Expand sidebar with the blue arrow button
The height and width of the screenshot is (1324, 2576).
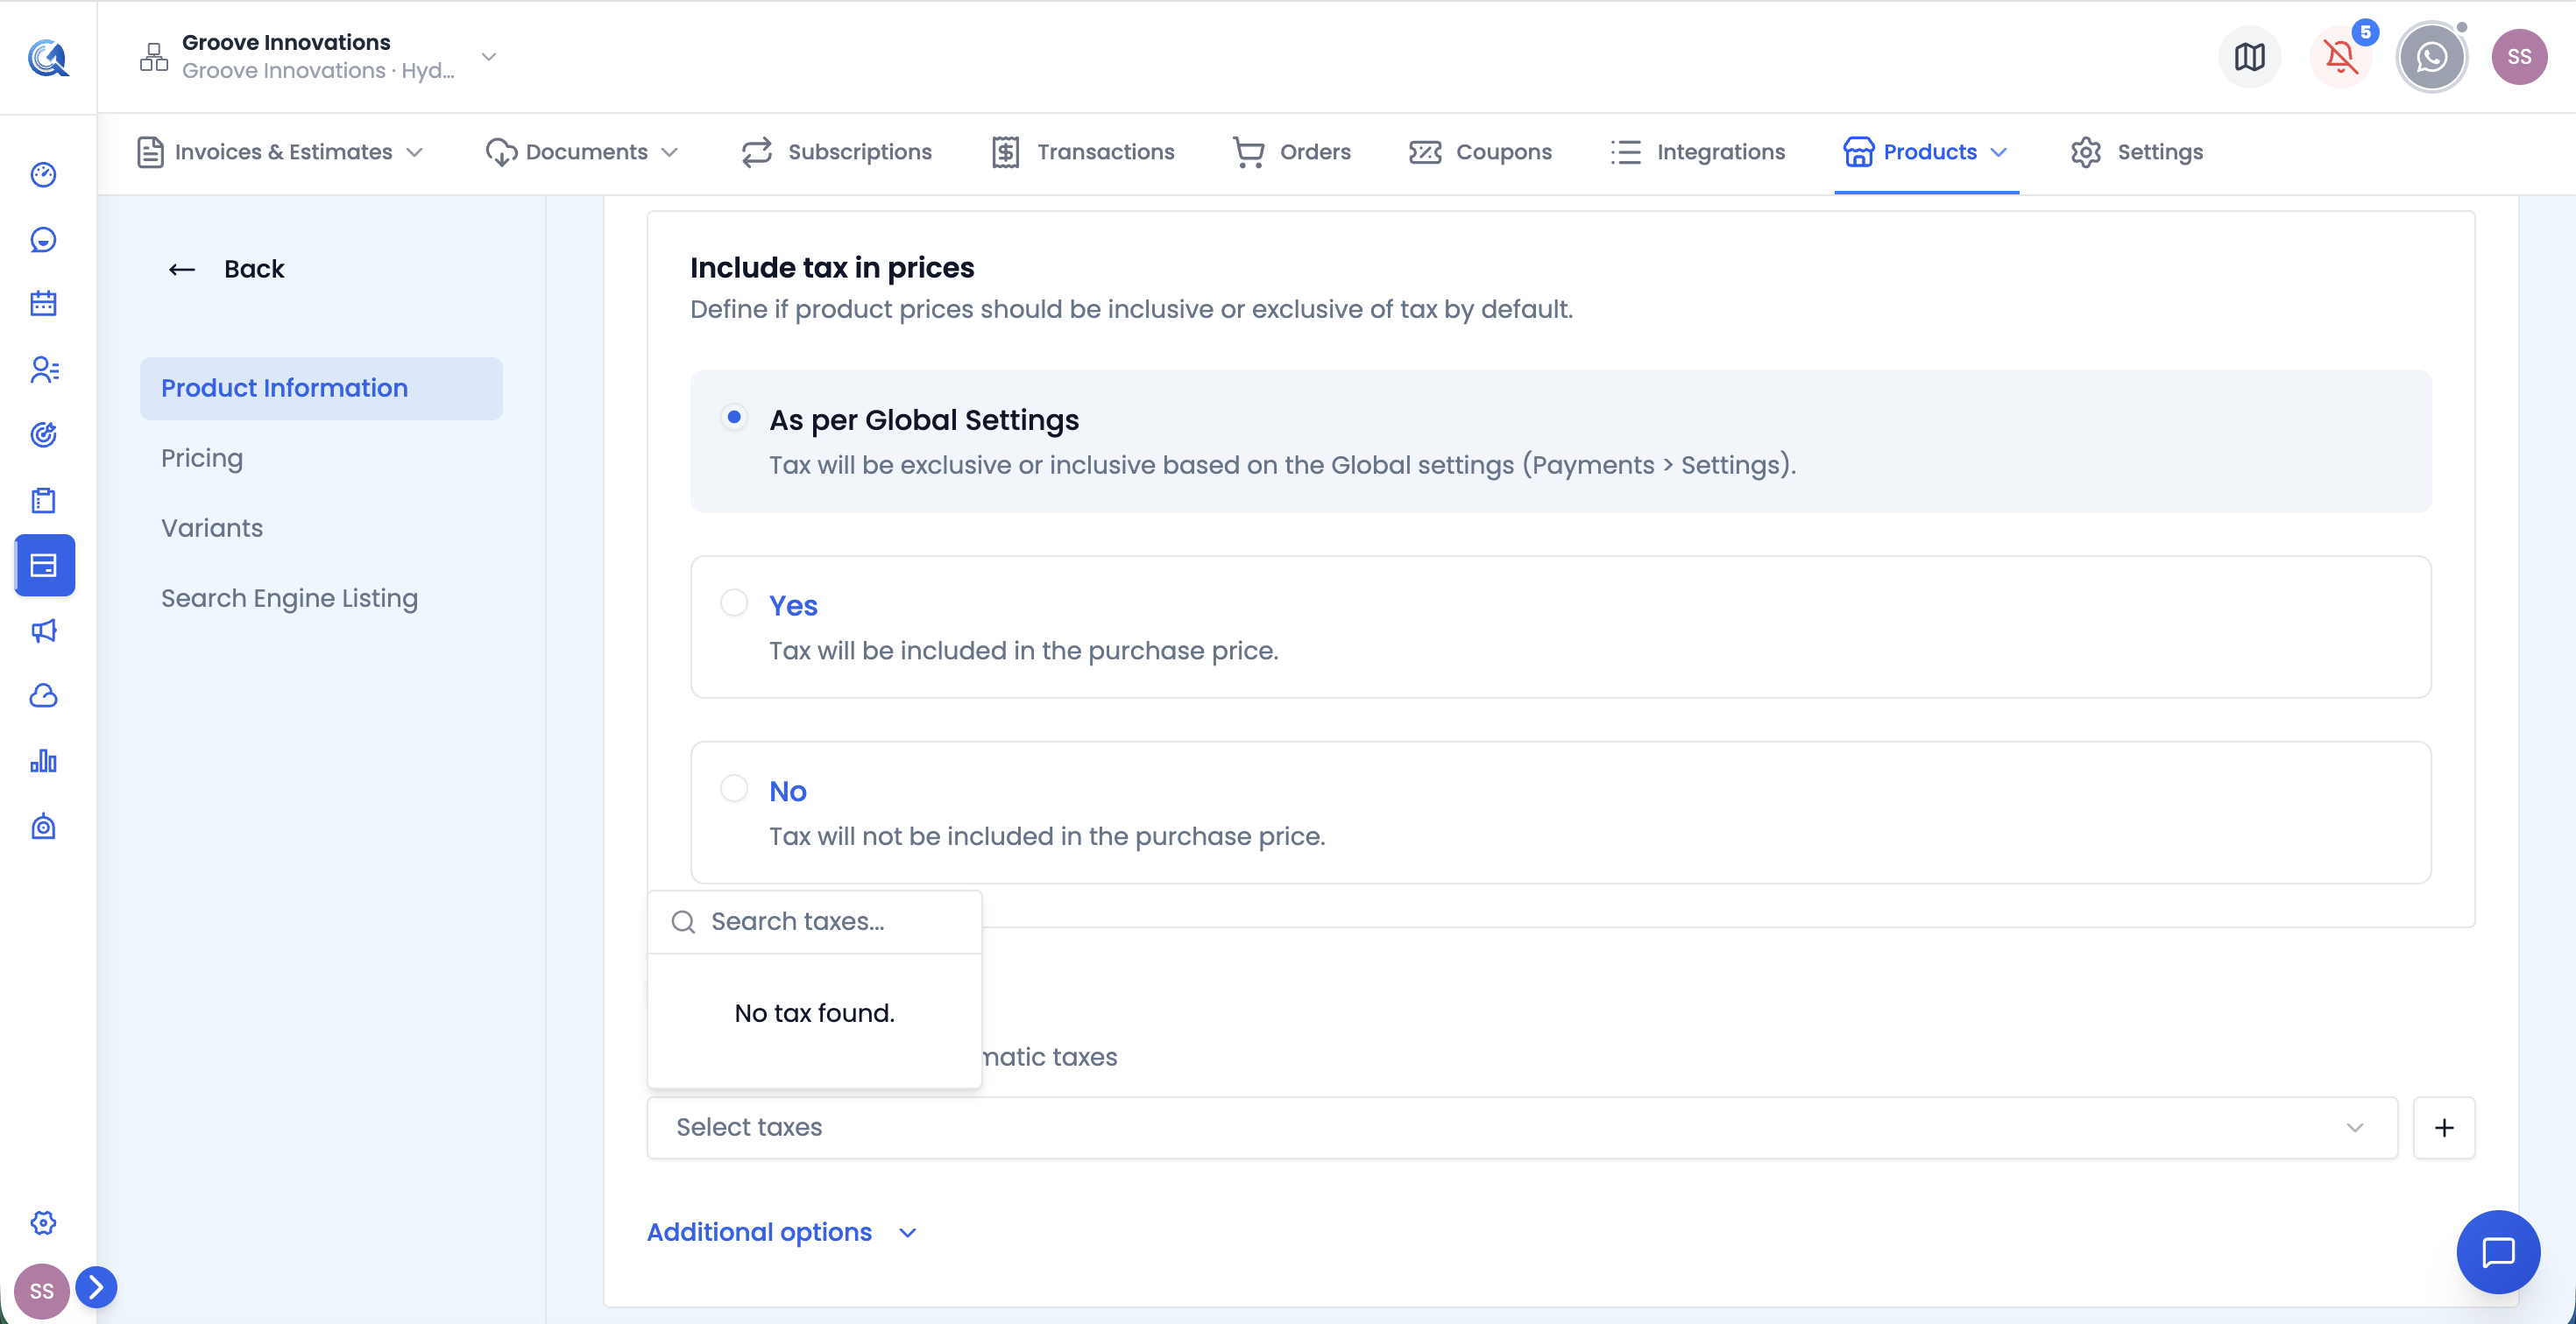click(x=96, y=1287)
